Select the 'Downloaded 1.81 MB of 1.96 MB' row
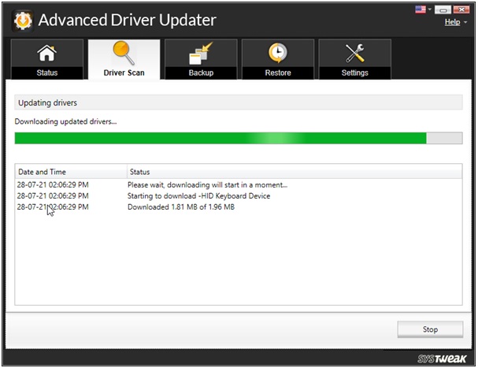The width and height of the screenshot is (478, 368). point(239,207)
